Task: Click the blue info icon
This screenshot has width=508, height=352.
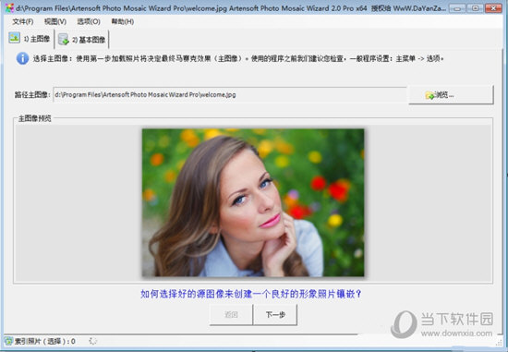Action: click(x=22, y=59)
